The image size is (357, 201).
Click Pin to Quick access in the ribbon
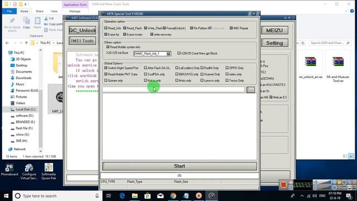coord(12,25)
